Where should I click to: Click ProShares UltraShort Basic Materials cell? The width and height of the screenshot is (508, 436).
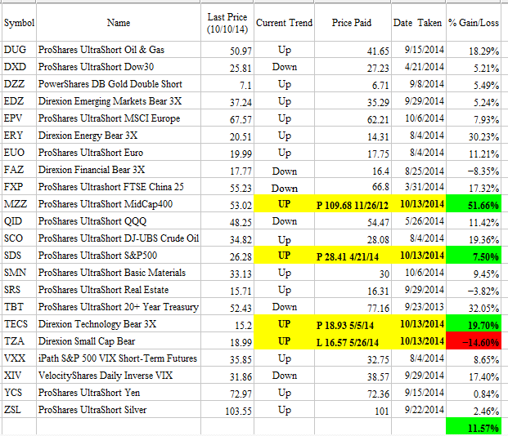119,273
